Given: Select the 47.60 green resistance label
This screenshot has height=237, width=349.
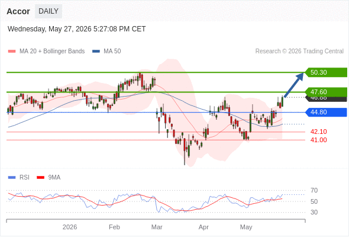Looking at the screenshot, I should 327,92.
